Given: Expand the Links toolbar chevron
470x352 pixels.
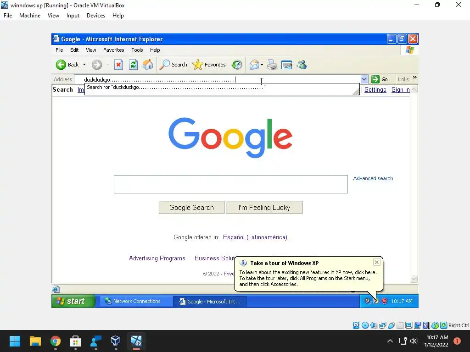Looking at the screenshot, I should coord(415,77).
